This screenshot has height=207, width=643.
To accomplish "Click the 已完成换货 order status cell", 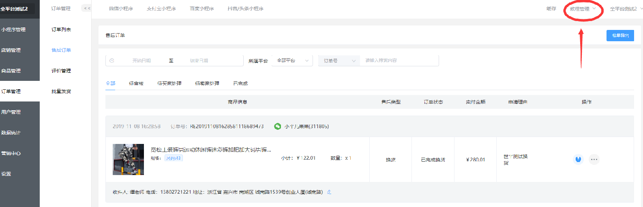I will [433, 160].
